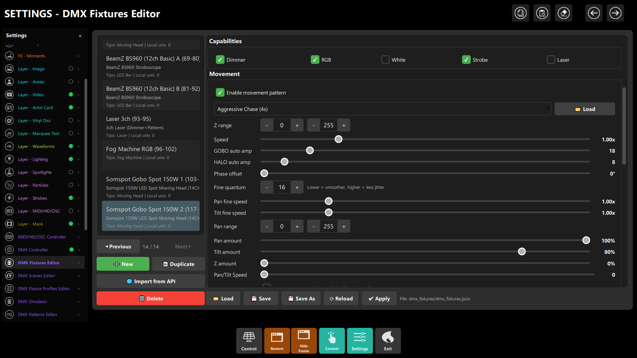Image resolution: width=637 pixels, height=358 pixels.
Task: Click the DMX Simulator sidebar icon
Action: pos(10,302)
